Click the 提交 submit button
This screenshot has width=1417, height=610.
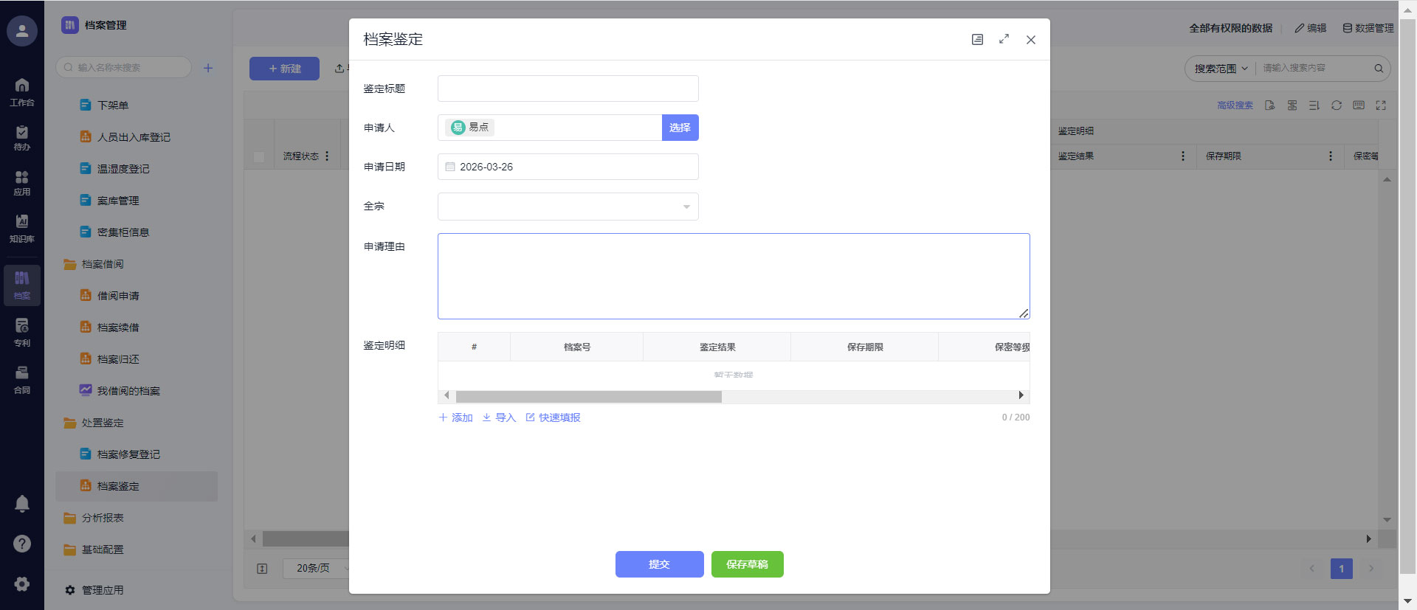(x=659, y=564)
